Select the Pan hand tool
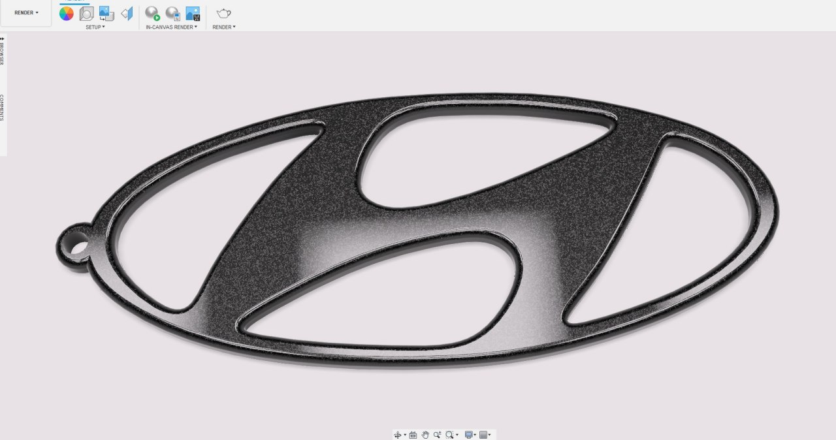Screen dimensions: 836x440 tap(425, 435)
